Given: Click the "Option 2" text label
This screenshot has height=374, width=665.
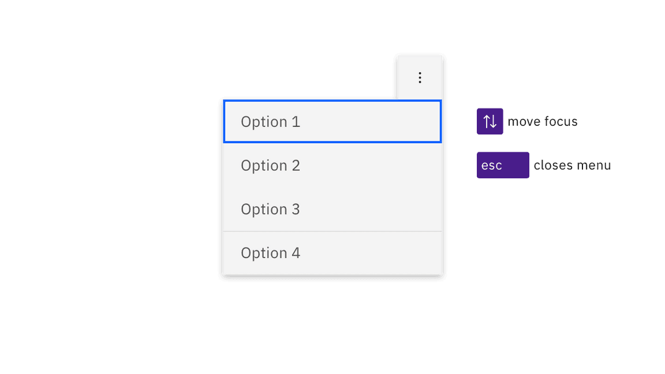Looking at the screenshot, I should (x=270, y=166).
